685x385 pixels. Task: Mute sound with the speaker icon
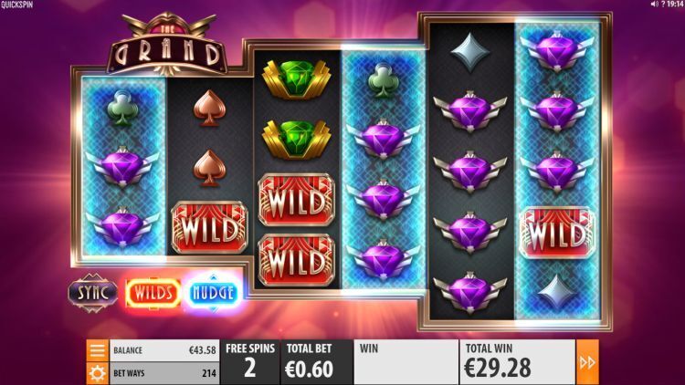coord(654,4)
